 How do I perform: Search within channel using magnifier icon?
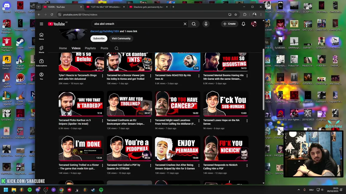[x=117, y=48]
